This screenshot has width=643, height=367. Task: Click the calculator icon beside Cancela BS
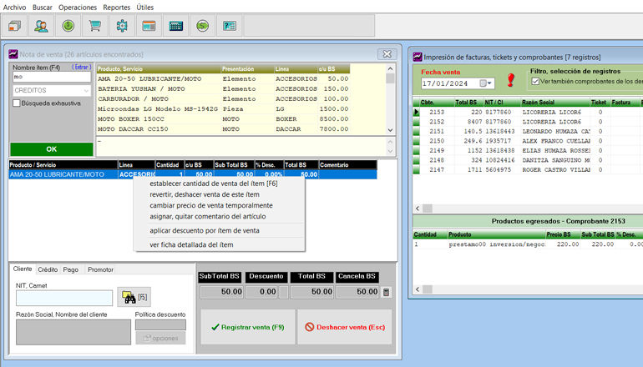pyautogui.click(x=387, y=292)
